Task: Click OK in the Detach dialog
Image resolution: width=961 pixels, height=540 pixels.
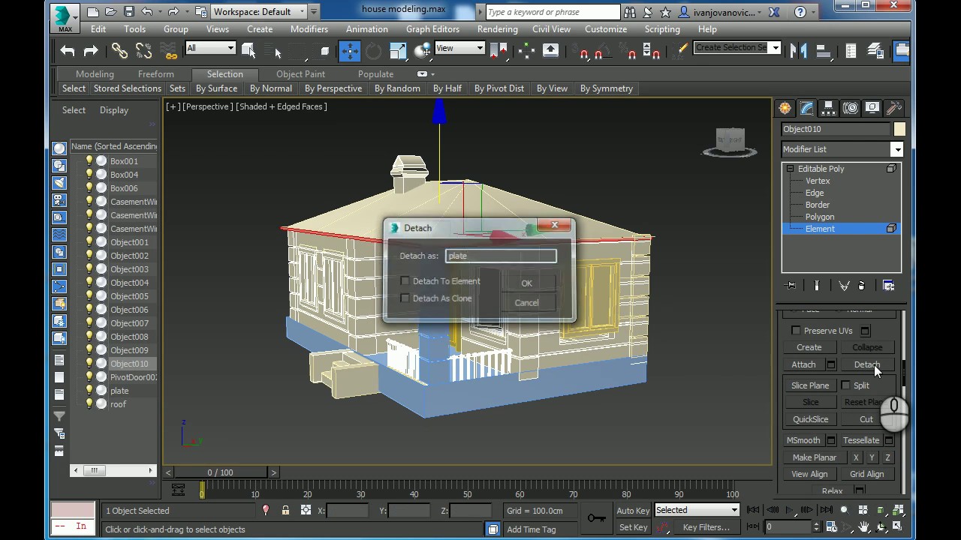Action: point(526,283)
